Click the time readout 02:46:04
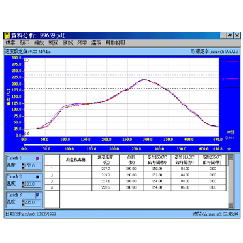Viewport: 243px width, 243px height. coord(231,214)
